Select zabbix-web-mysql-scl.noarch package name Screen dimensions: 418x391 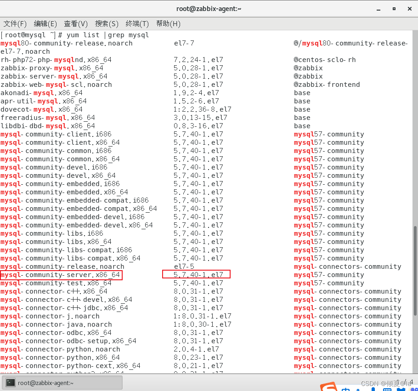coord(56,85)
